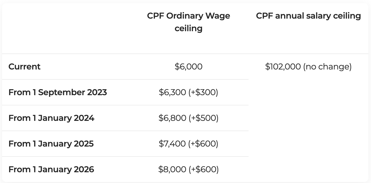Select the Current row label

(x=24, y=67)
